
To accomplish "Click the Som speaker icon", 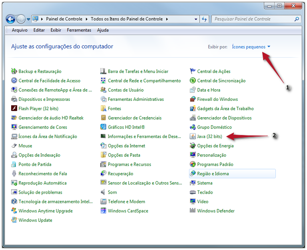I will click(x=104, y=192).
